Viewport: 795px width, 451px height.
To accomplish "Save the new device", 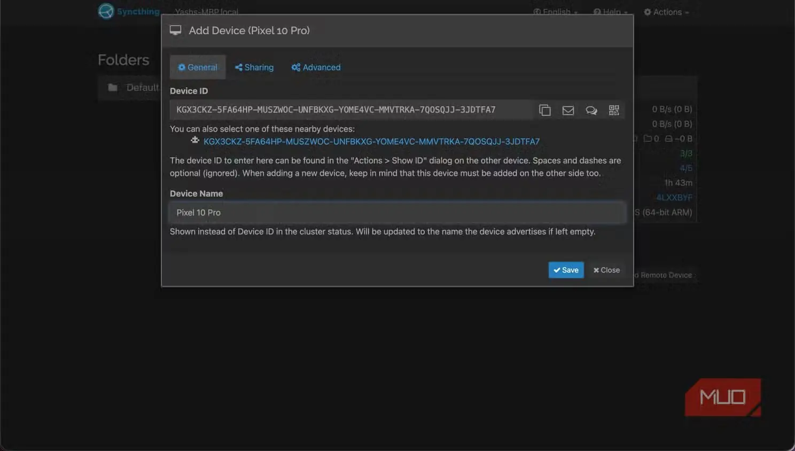I will click(x=566, y=270).
